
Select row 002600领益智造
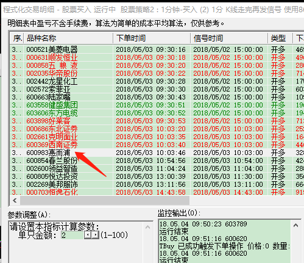pos(157,168)
